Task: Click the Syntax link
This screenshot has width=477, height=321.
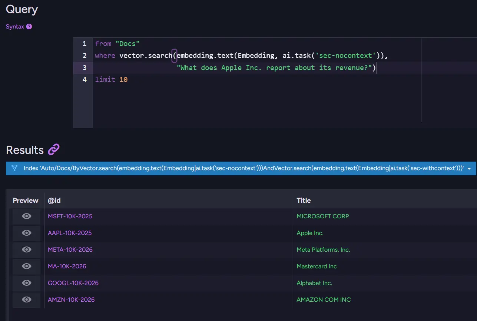Action: [15, 27]
